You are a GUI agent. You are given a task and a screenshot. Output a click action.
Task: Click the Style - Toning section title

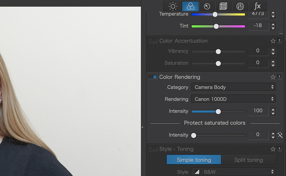pyautogui.click(x=177, y=149)
